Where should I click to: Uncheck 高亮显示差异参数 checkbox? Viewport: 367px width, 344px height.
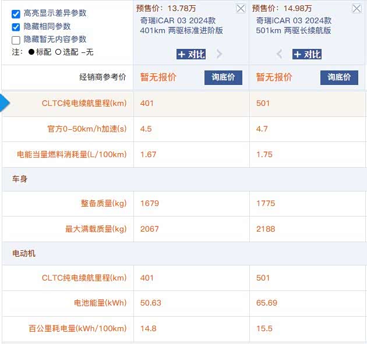click(16, 13)
